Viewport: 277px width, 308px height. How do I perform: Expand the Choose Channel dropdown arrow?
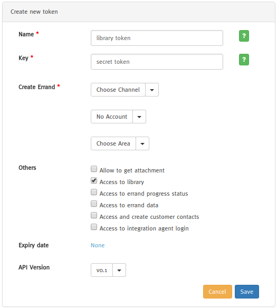pos(152,90)
